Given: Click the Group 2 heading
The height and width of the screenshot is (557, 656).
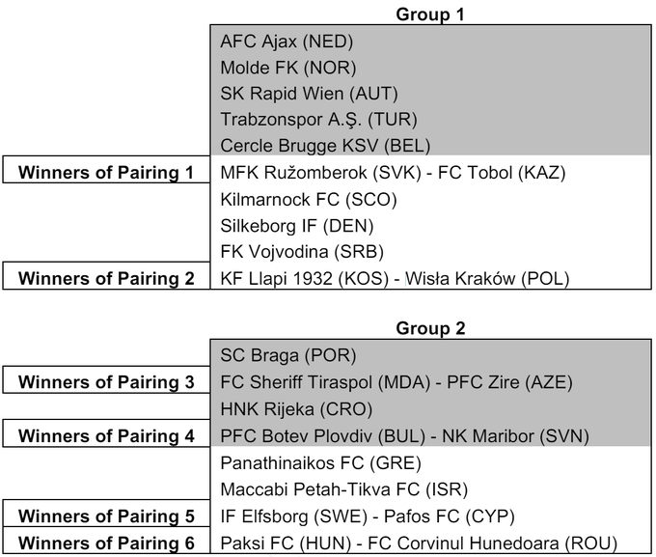Looking at the screenshot, I should 430,328.
